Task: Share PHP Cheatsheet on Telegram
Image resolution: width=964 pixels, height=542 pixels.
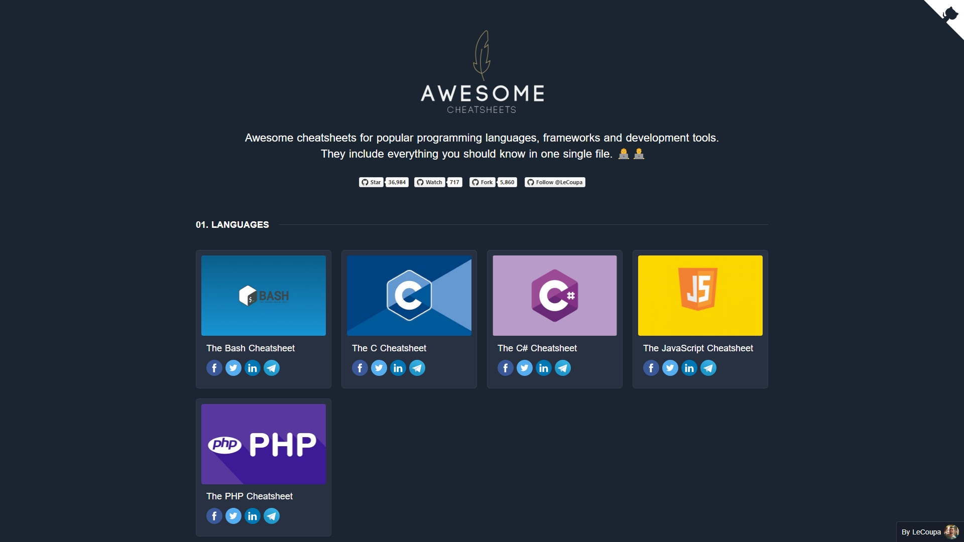Action: point(272,516)
